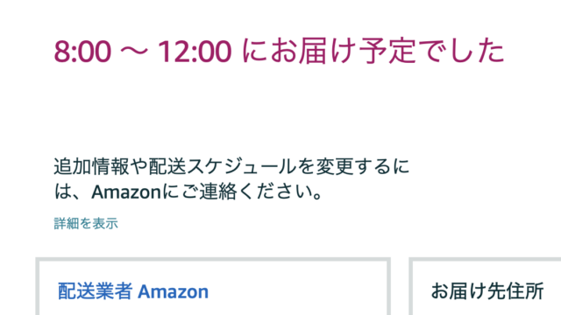Viewport: 561px width, 315px height.
Task: Open the 詳細を表示 link
Action: coord(86,224)
